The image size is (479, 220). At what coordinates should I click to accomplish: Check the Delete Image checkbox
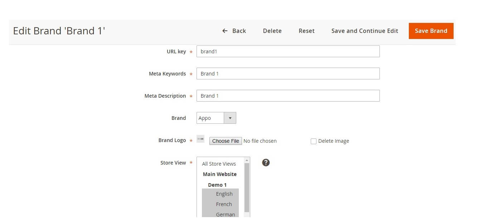pos(314,141)
